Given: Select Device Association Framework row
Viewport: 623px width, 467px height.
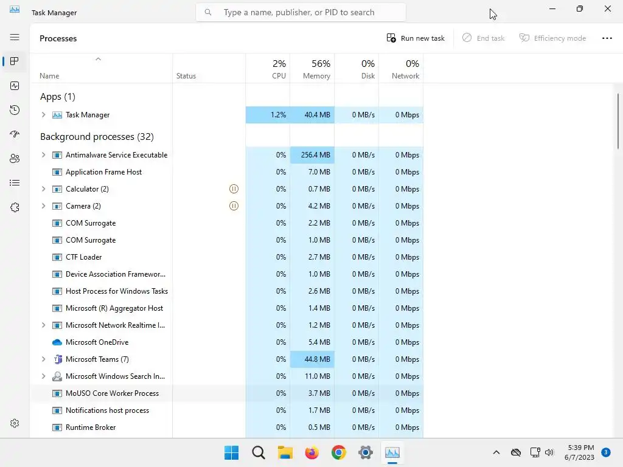Looking at the screenshot, I should click(226, 274).
